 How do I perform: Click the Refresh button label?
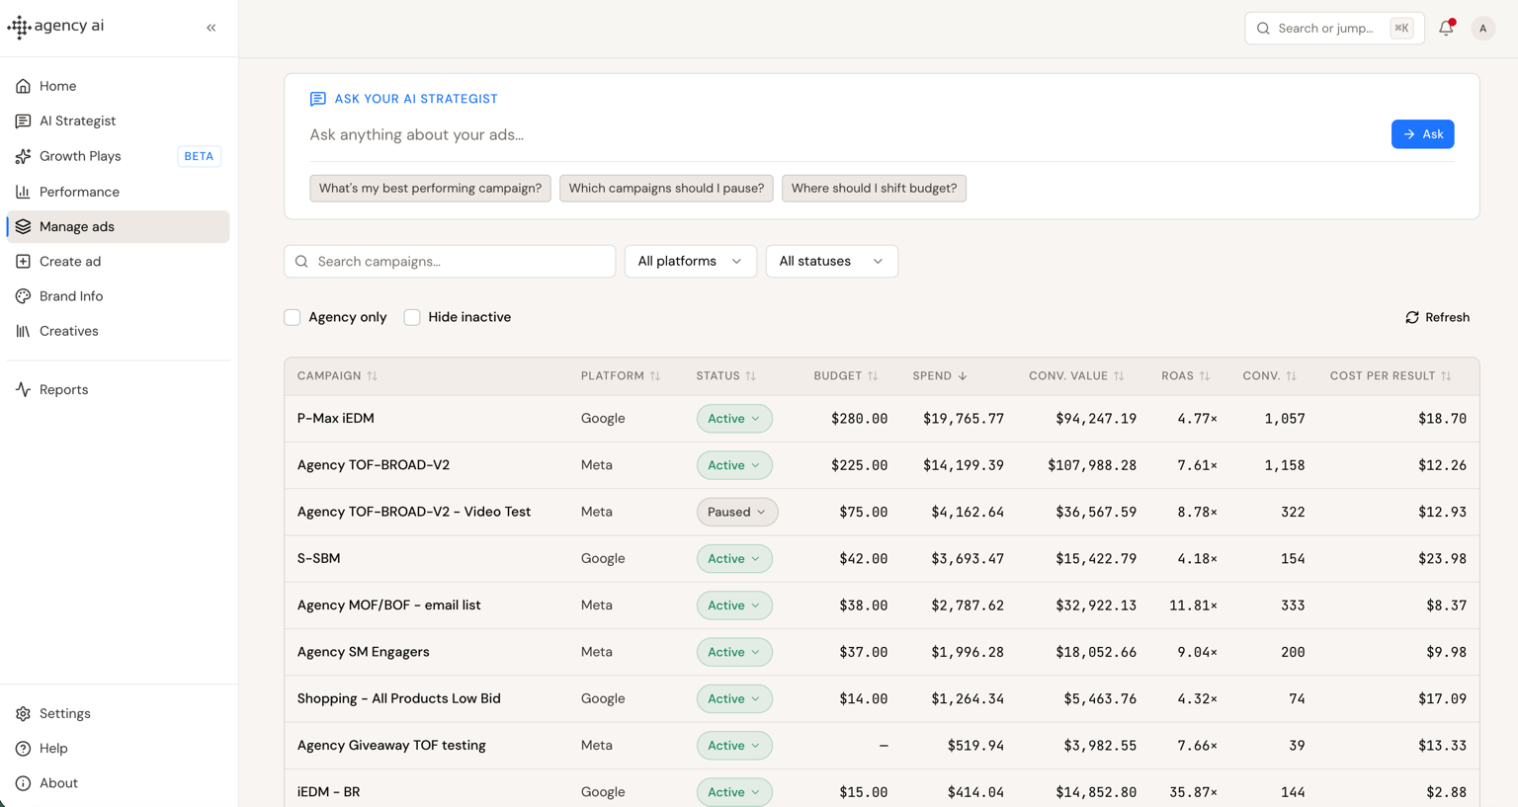click(x=1447, y=317)
